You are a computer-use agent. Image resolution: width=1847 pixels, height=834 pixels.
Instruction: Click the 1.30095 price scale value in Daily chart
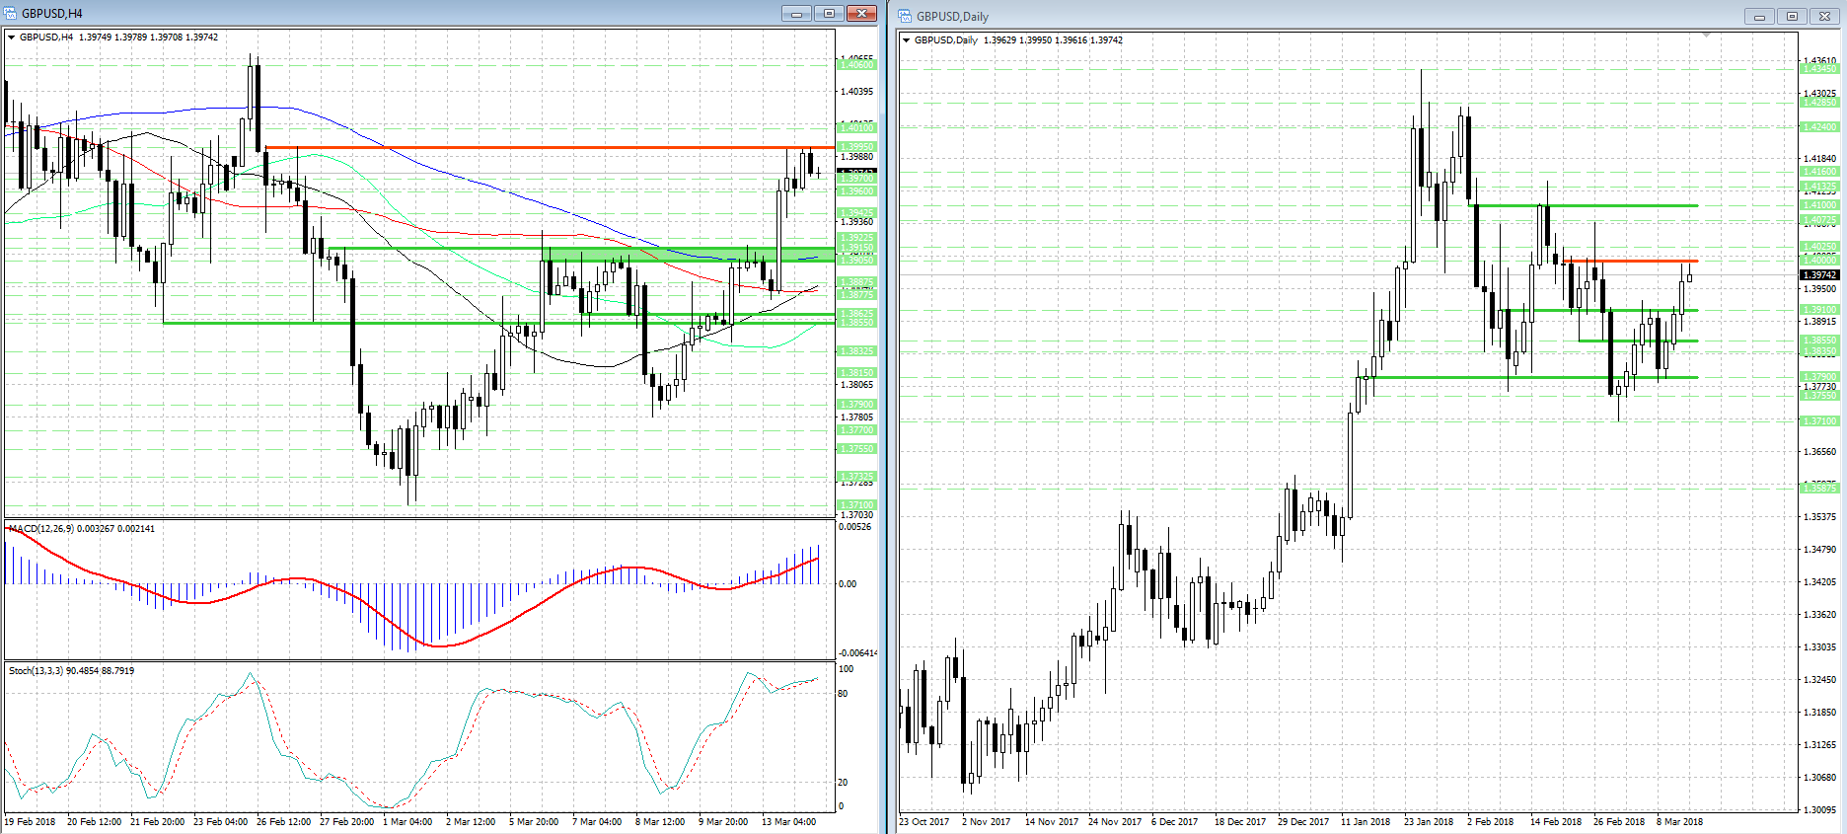click(1819, 809)
